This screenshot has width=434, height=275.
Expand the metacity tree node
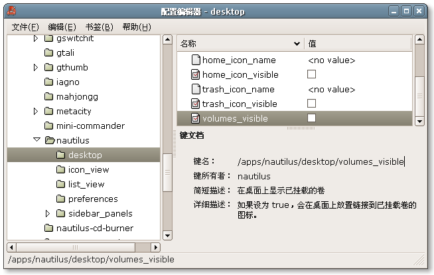coord(36,112)
